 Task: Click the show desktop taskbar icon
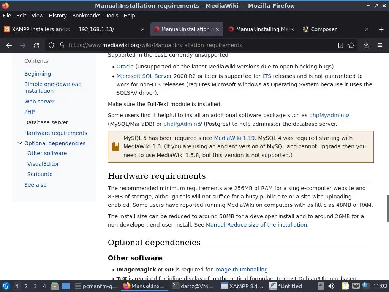click(66, 286)
